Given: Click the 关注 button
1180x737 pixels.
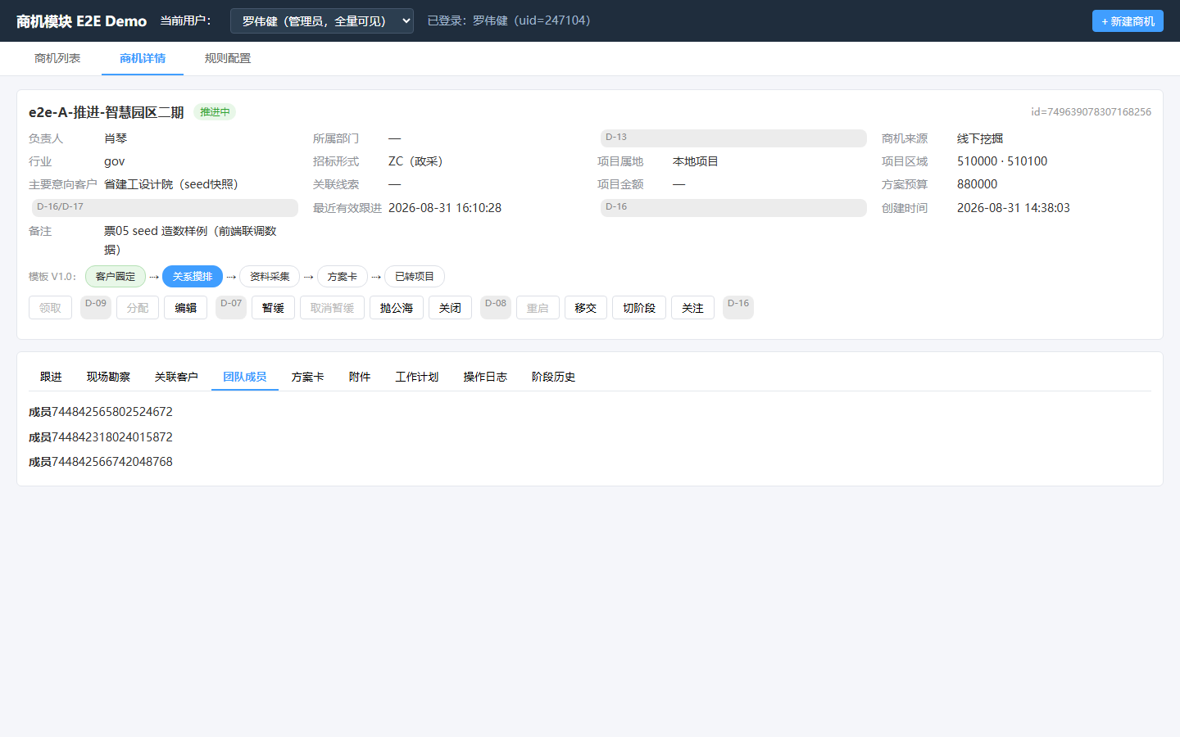Looking at the screenshot, I should point(692,308).
